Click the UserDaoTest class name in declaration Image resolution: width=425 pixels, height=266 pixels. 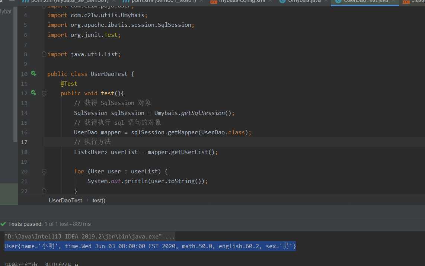[x=109, y=74]
